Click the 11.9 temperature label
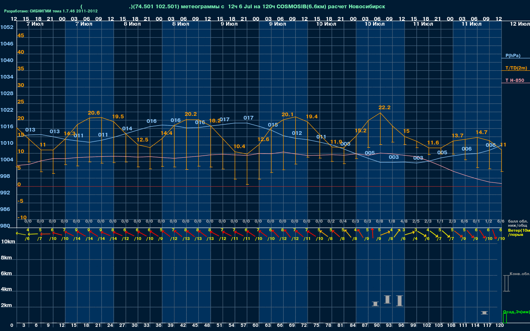Screen dimensions: 530x331 pos(336,142)
